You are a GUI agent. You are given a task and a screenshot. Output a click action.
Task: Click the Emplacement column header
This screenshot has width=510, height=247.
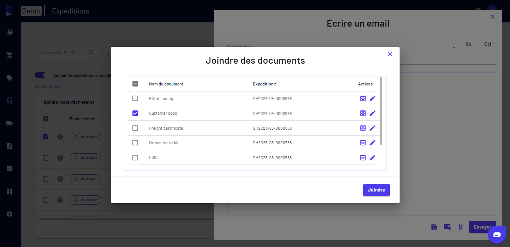coord(83,119)
